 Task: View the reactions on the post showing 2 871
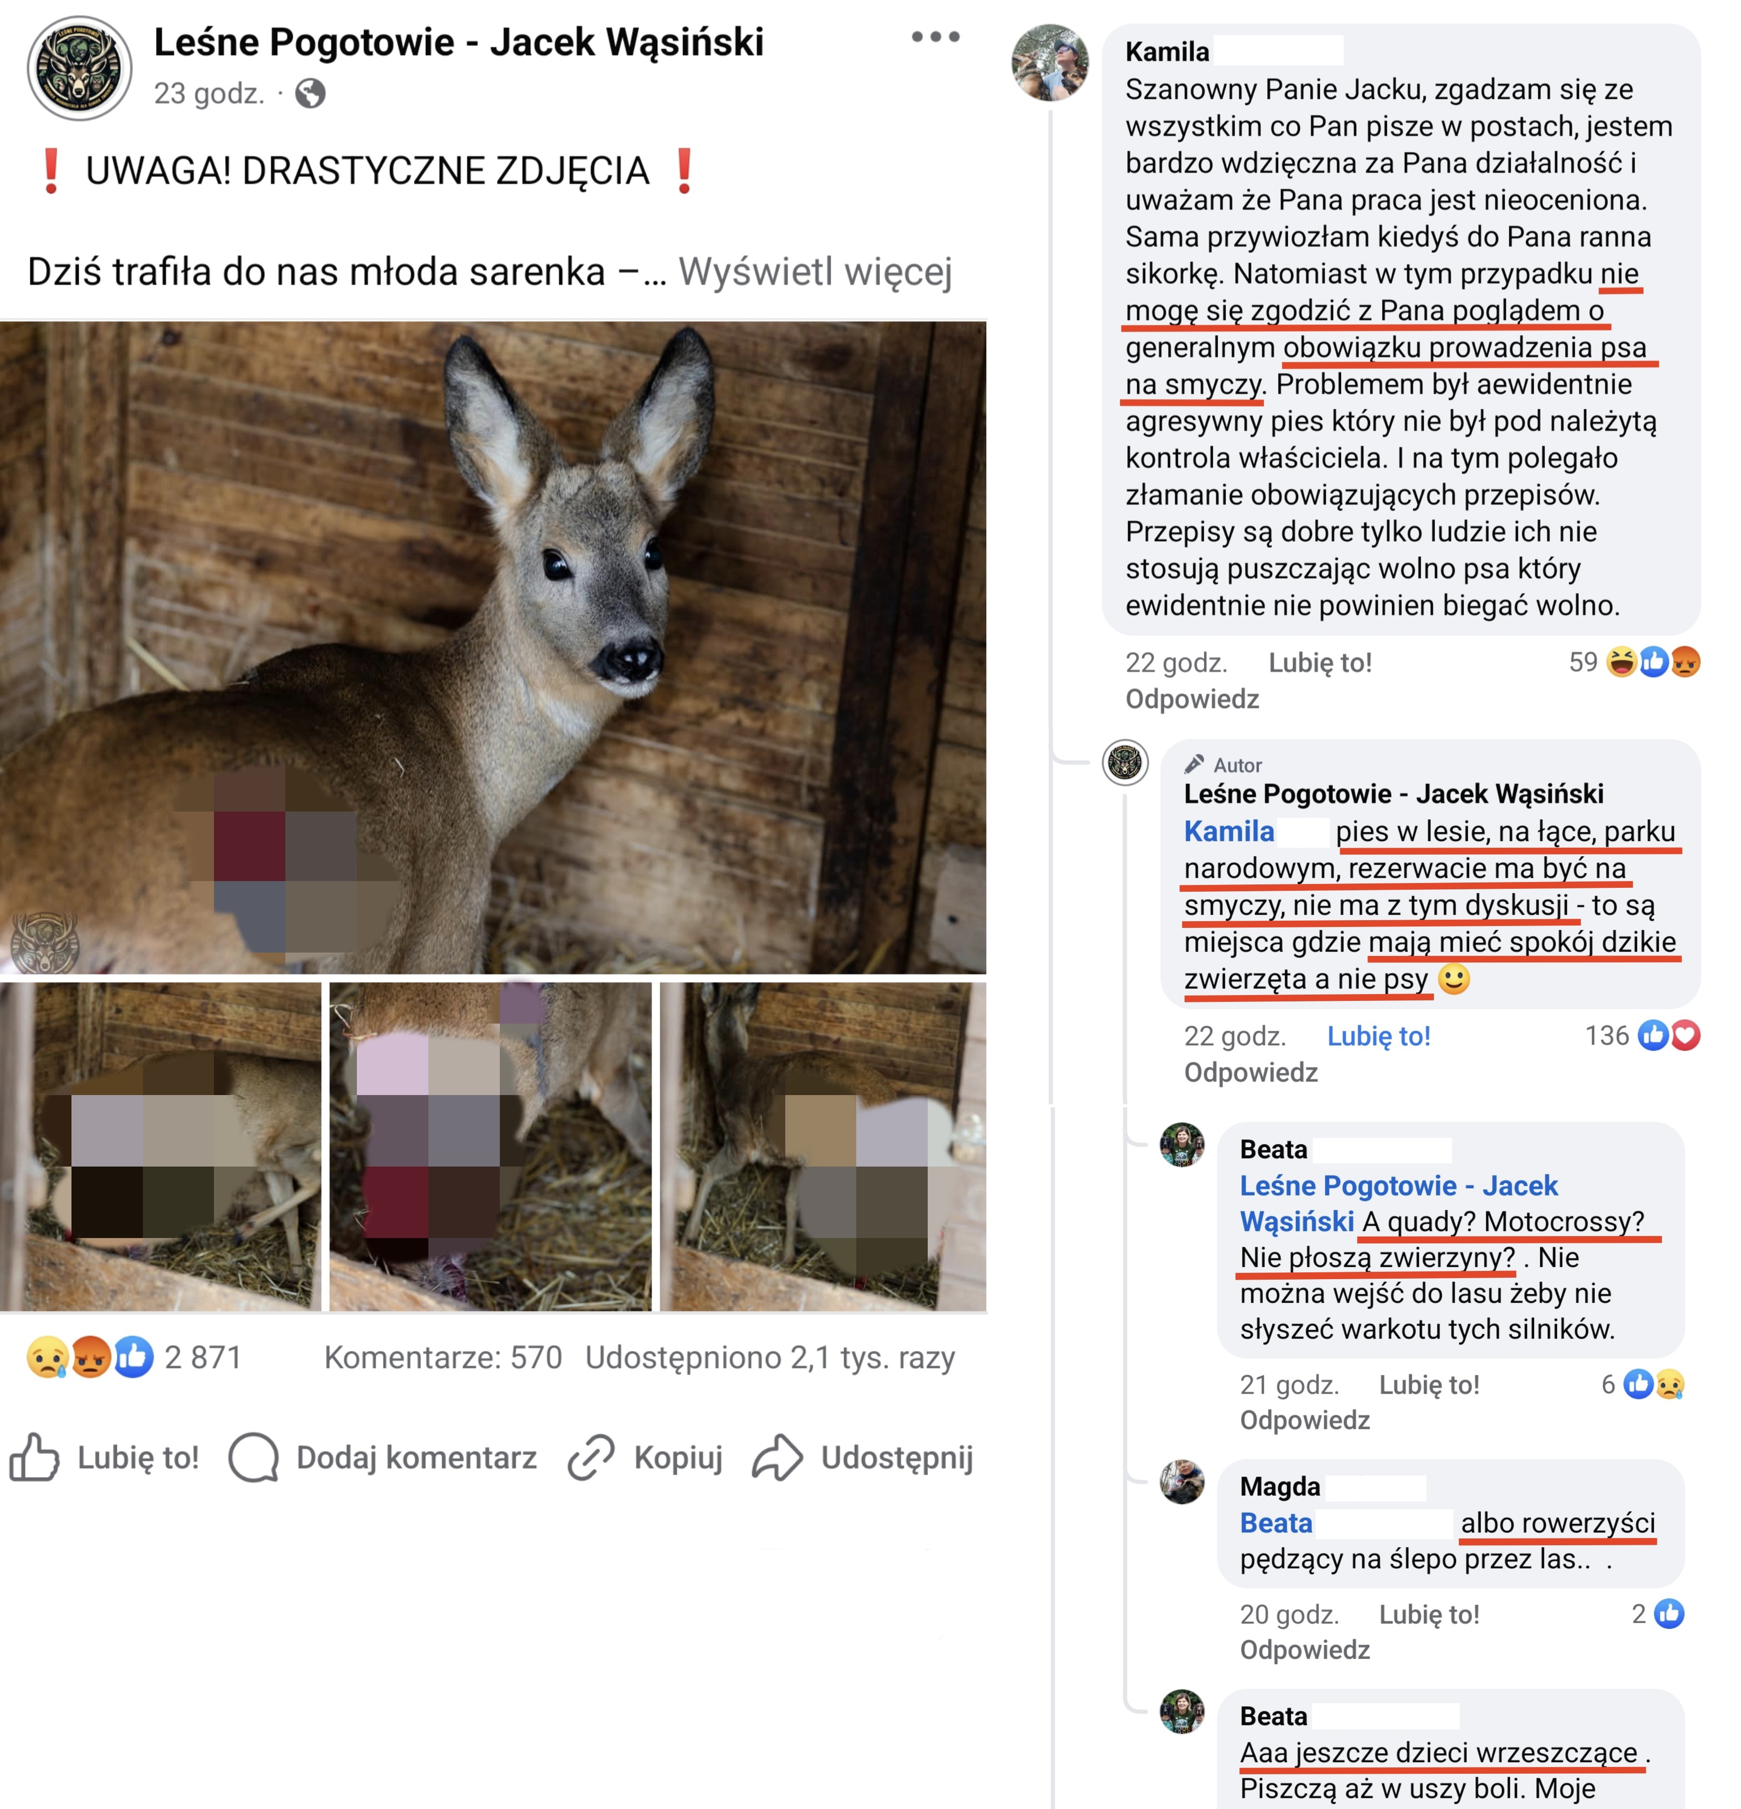click(135, 1358)
